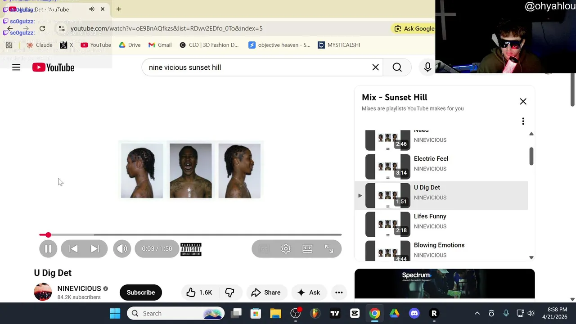
Task: Mute the tab with the speaker icon
Action: coord(92,9)
